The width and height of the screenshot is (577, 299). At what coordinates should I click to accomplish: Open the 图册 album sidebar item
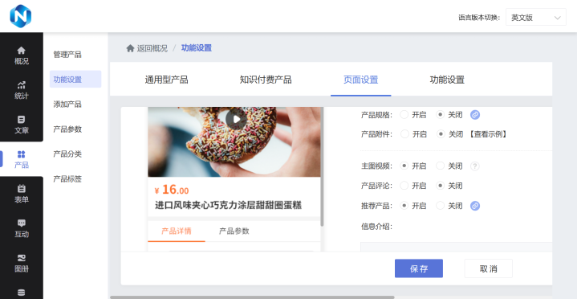[x=22, y=264]
